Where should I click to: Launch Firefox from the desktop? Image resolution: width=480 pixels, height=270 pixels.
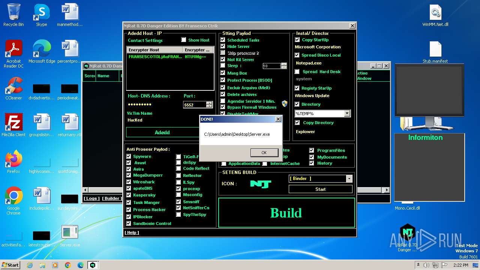13,162
